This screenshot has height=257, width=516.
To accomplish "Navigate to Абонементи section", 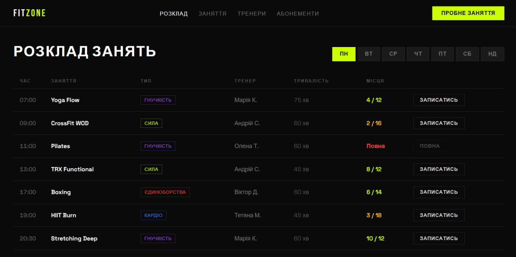I will point(298,14).
